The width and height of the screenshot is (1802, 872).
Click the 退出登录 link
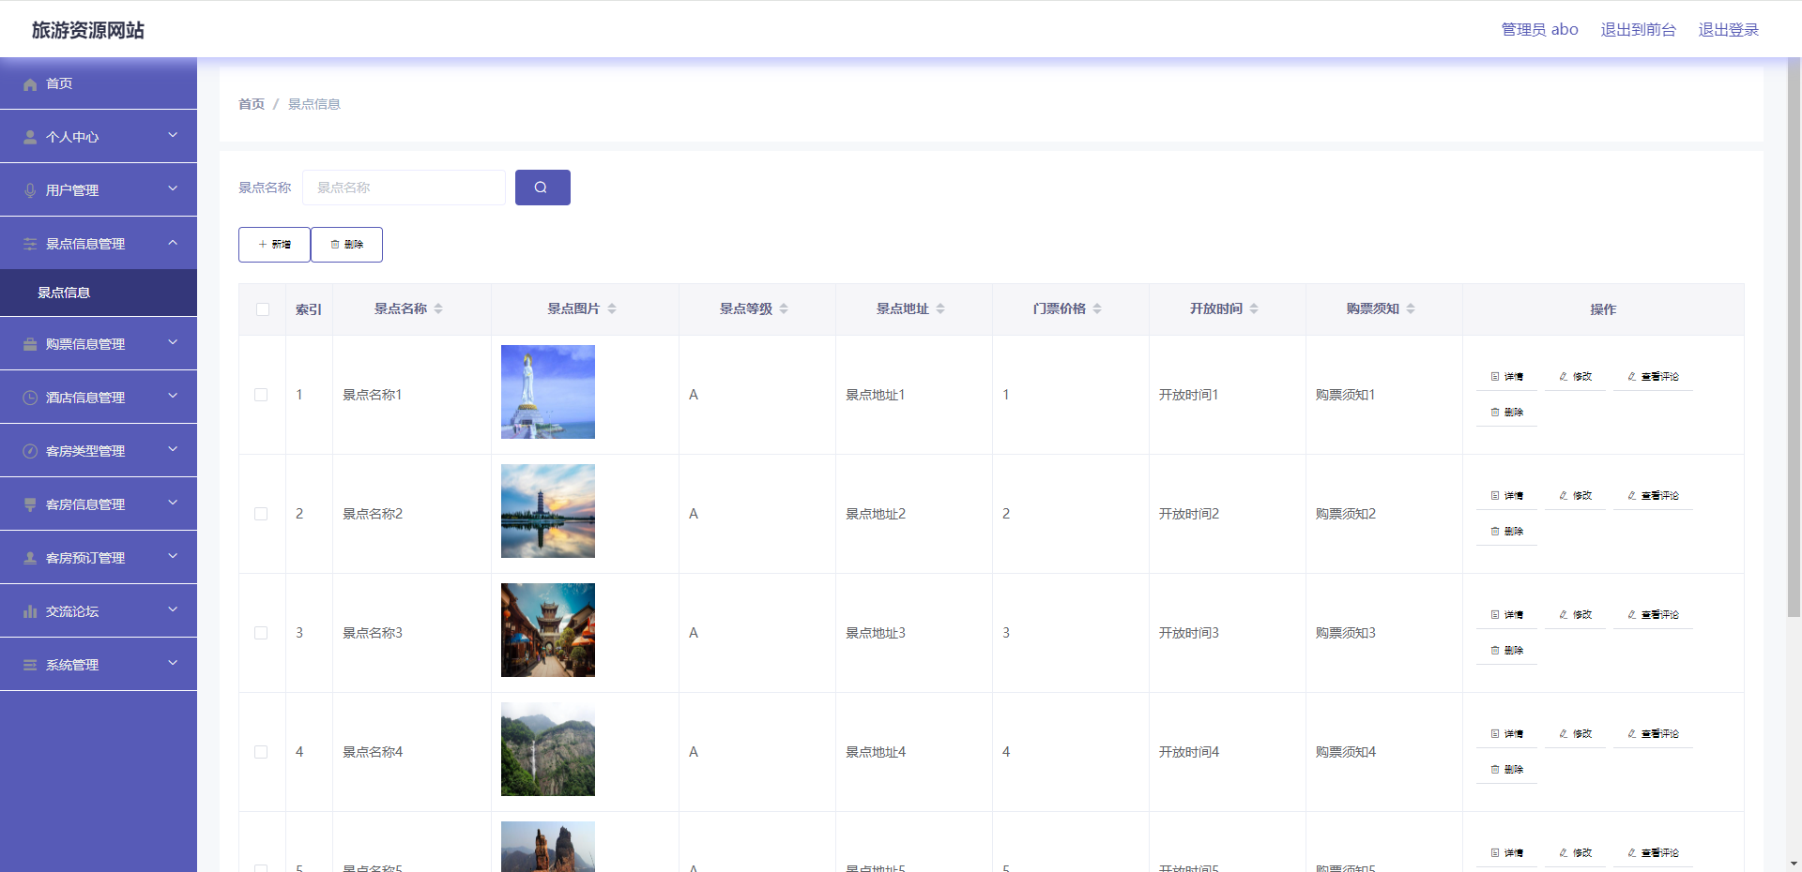[1728, 30]
